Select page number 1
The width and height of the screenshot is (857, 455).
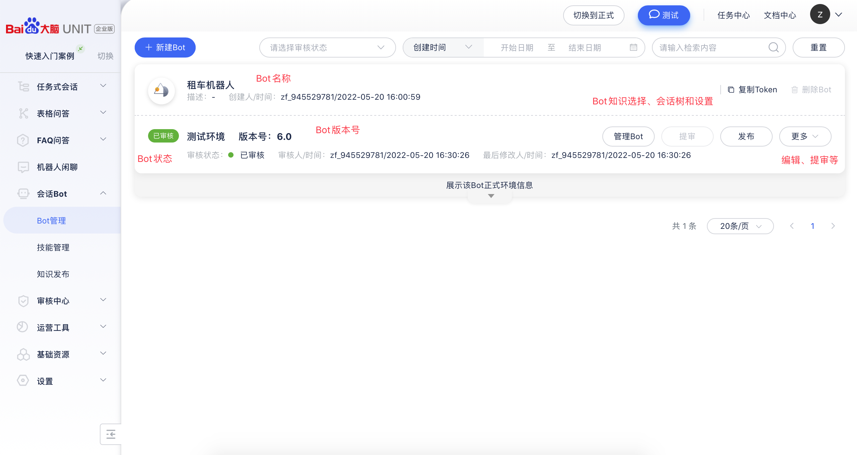click(812, 226)
